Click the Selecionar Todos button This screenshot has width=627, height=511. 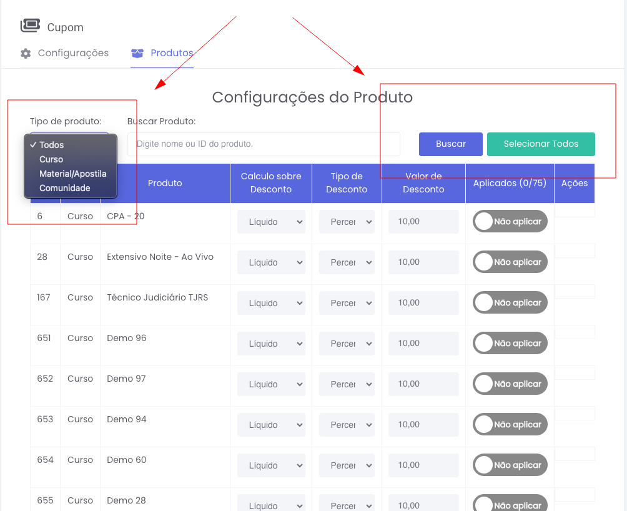(541, 144)
